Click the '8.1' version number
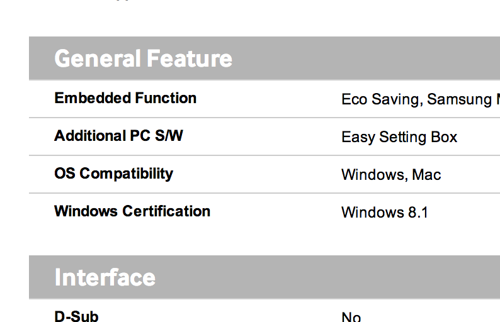Viewport: 500px width, 322px height. [x=418, y=213]
